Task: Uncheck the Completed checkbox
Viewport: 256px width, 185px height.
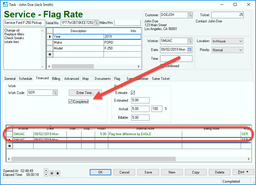Action: pyautogui.click(x=70, y=102)
